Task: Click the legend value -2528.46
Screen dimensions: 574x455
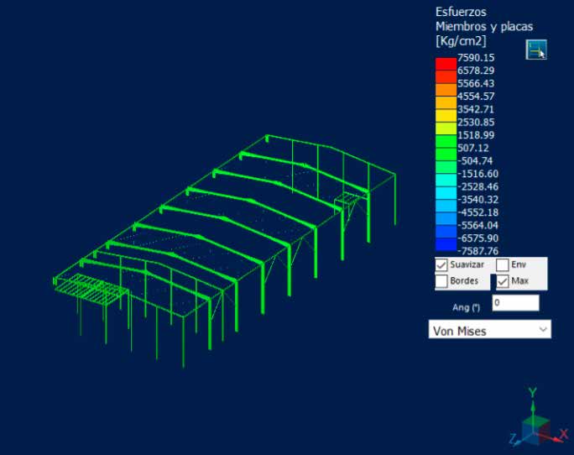Action: 478,186
